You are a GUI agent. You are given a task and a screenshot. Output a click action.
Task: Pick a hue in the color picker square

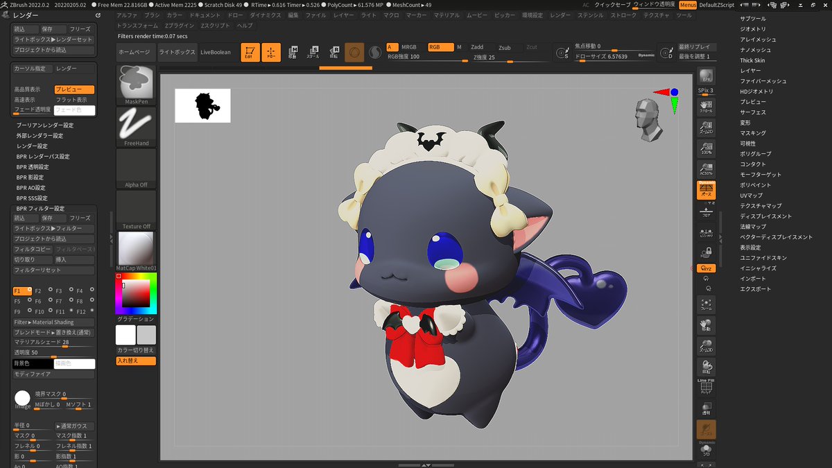137,293
